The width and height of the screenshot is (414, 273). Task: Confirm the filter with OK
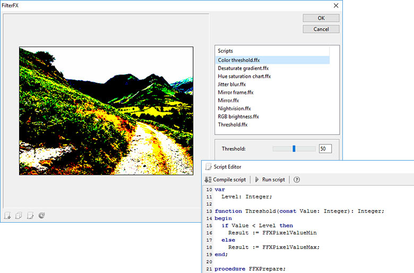click(321, 18)
